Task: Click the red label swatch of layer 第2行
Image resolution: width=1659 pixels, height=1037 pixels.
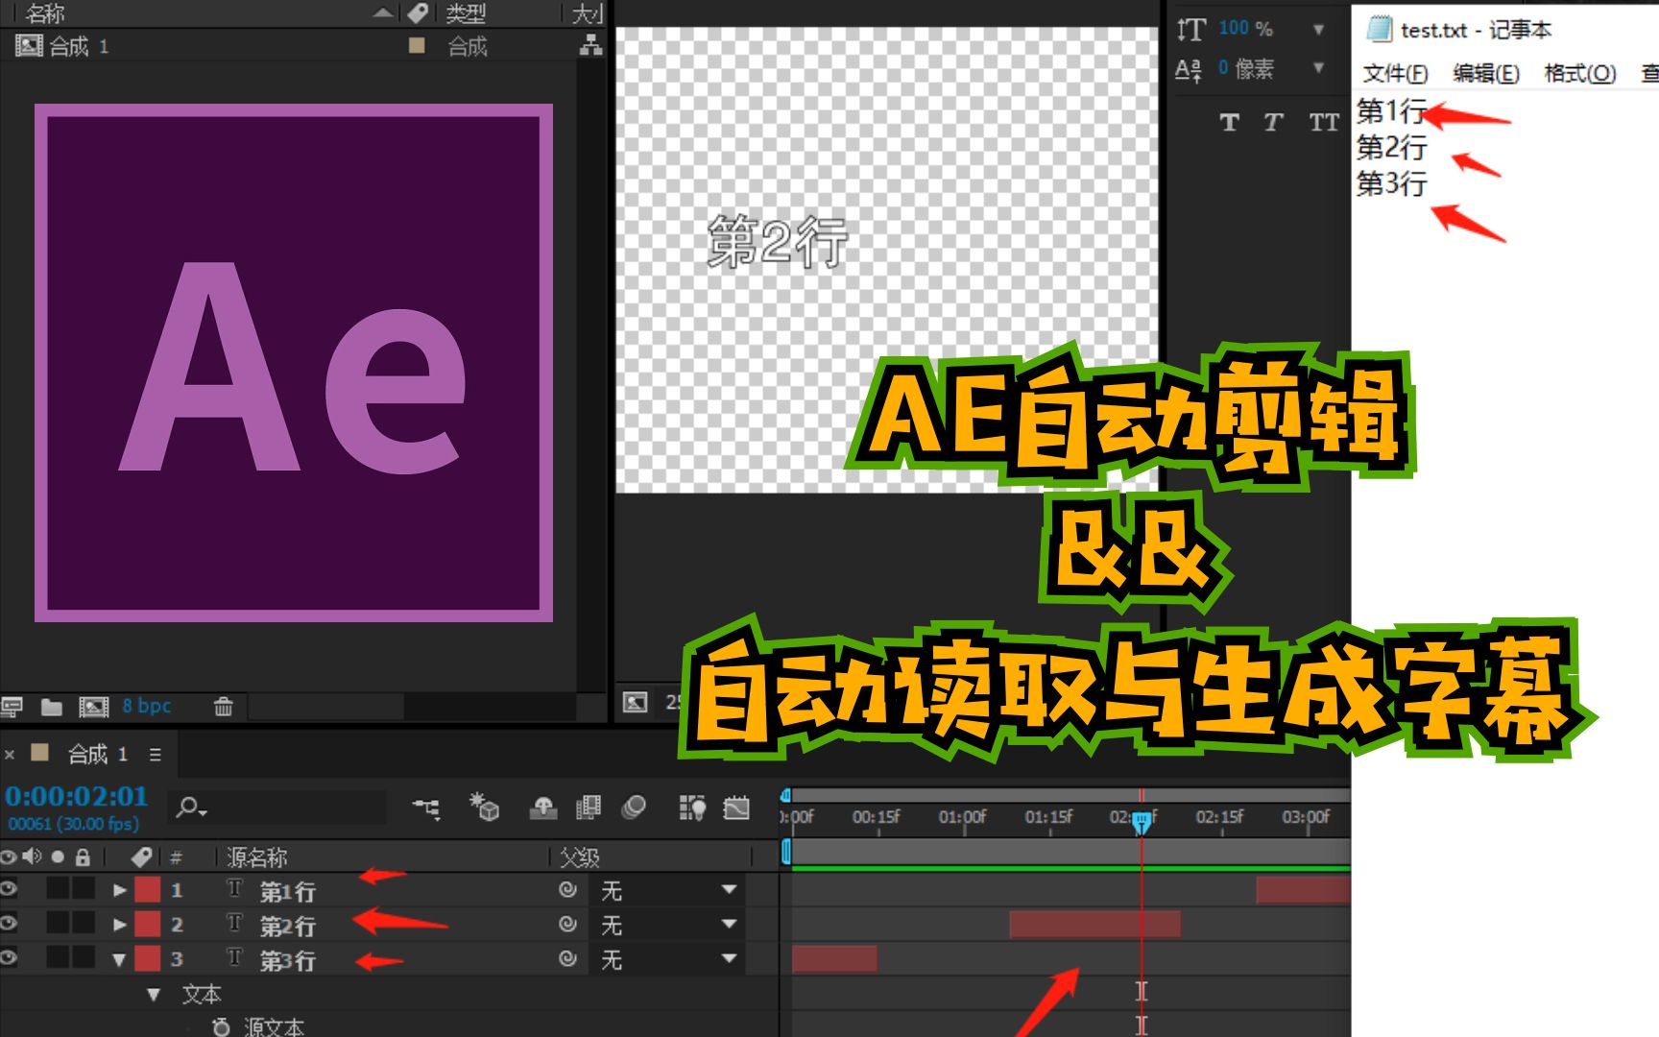Action: click(x=148, y=924)
